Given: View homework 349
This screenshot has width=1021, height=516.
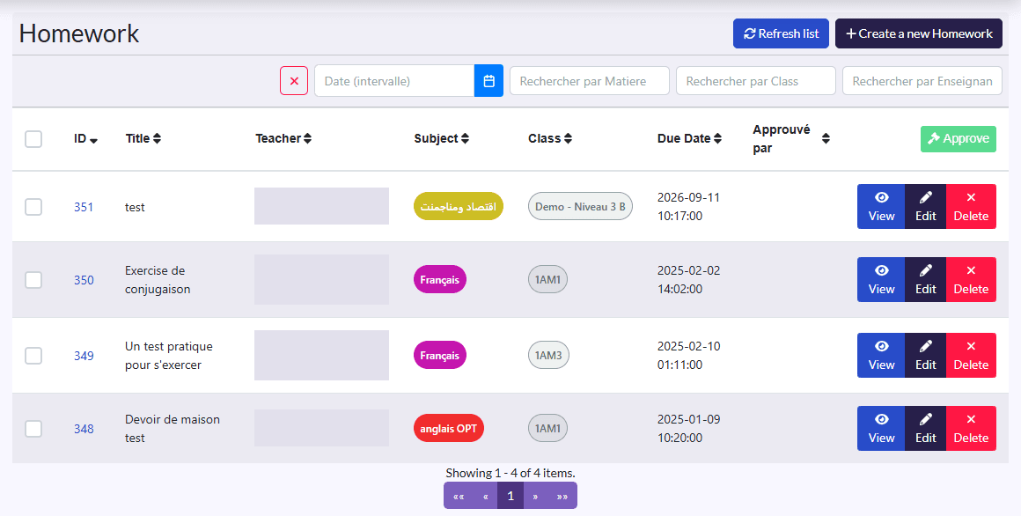Looking at the screenshot, I should coord(881,355).
